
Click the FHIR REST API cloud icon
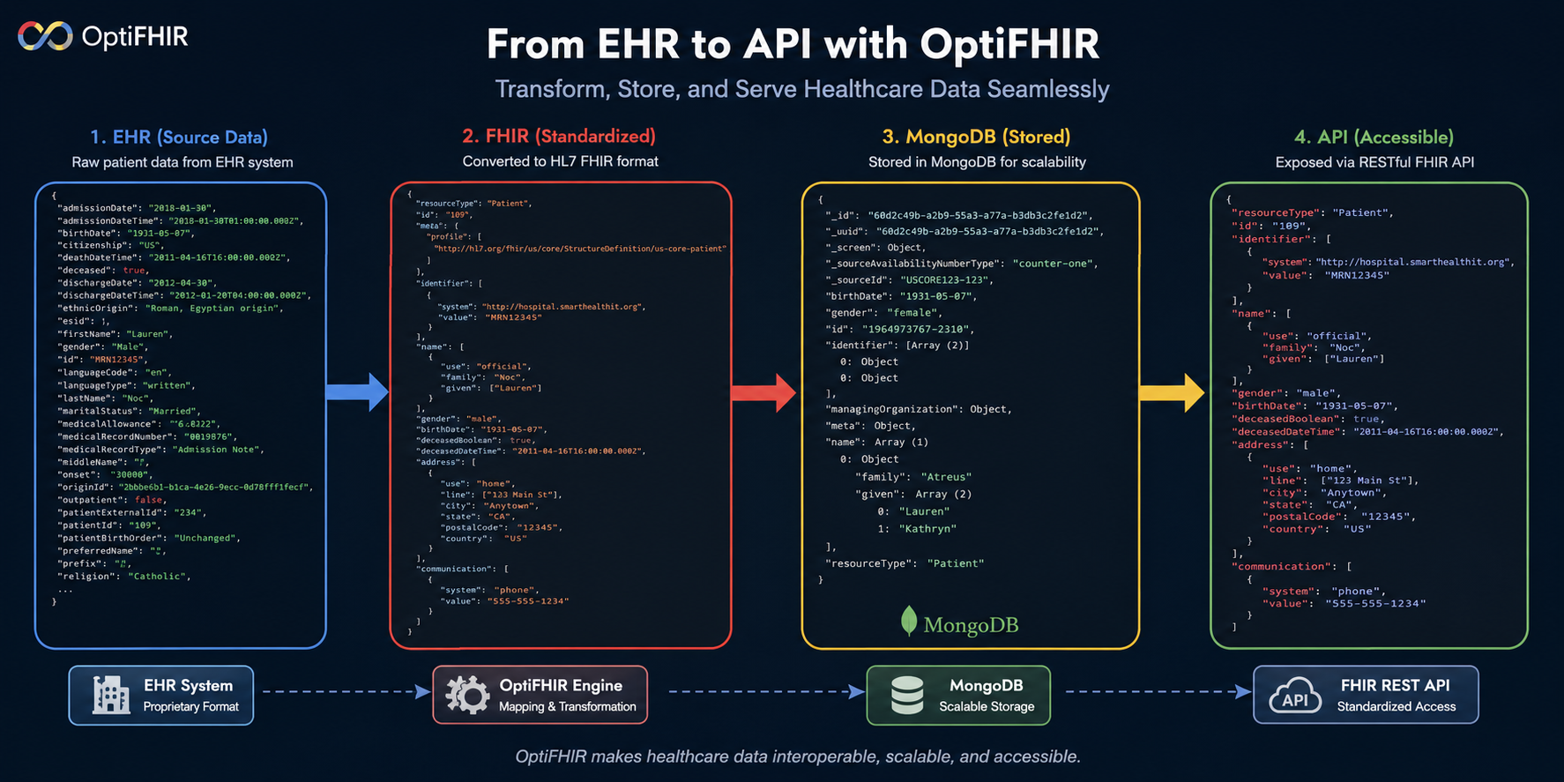(x=1294, y=696)
